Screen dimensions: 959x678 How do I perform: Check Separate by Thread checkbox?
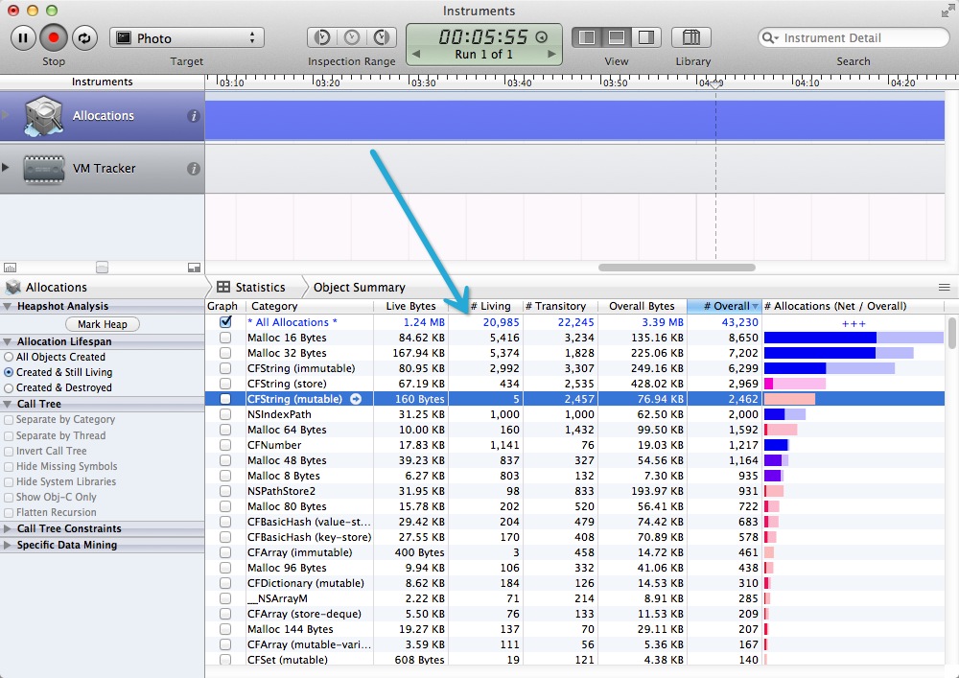click(x=9, y=436)
